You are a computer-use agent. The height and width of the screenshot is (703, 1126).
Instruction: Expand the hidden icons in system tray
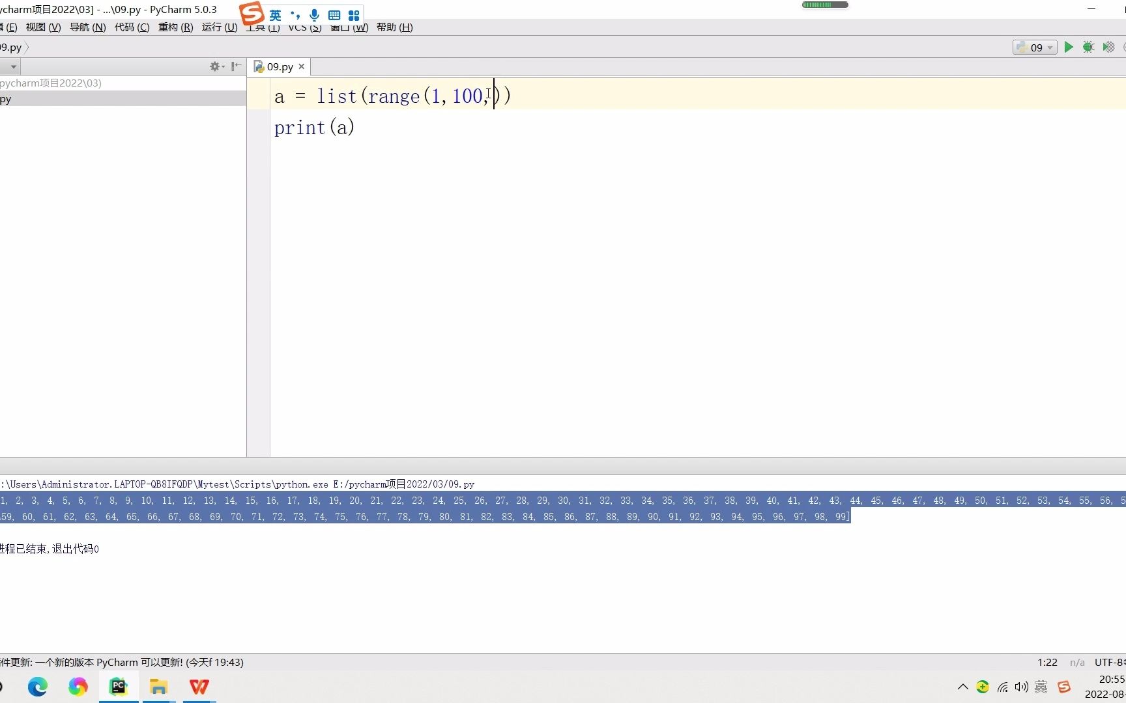[x=962, y=687]
